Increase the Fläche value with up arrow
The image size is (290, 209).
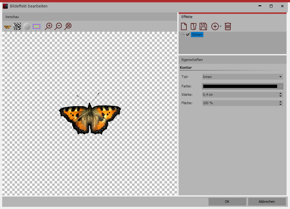pos(280,101)
